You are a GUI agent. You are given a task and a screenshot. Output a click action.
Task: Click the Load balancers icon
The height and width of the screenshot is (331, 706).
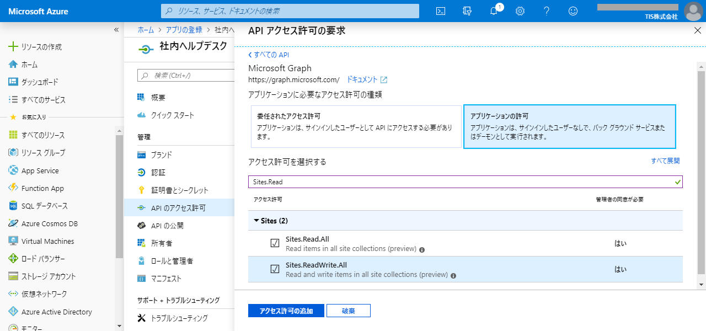(13, 259)
